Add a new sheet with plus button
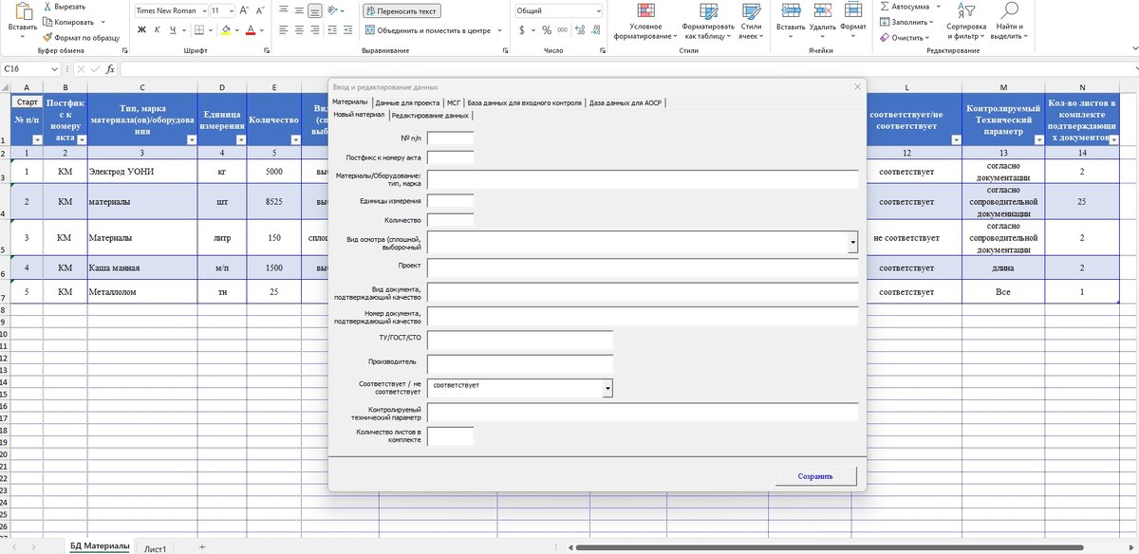Viewport: 1139px width, 554px height. click(201, 547)
